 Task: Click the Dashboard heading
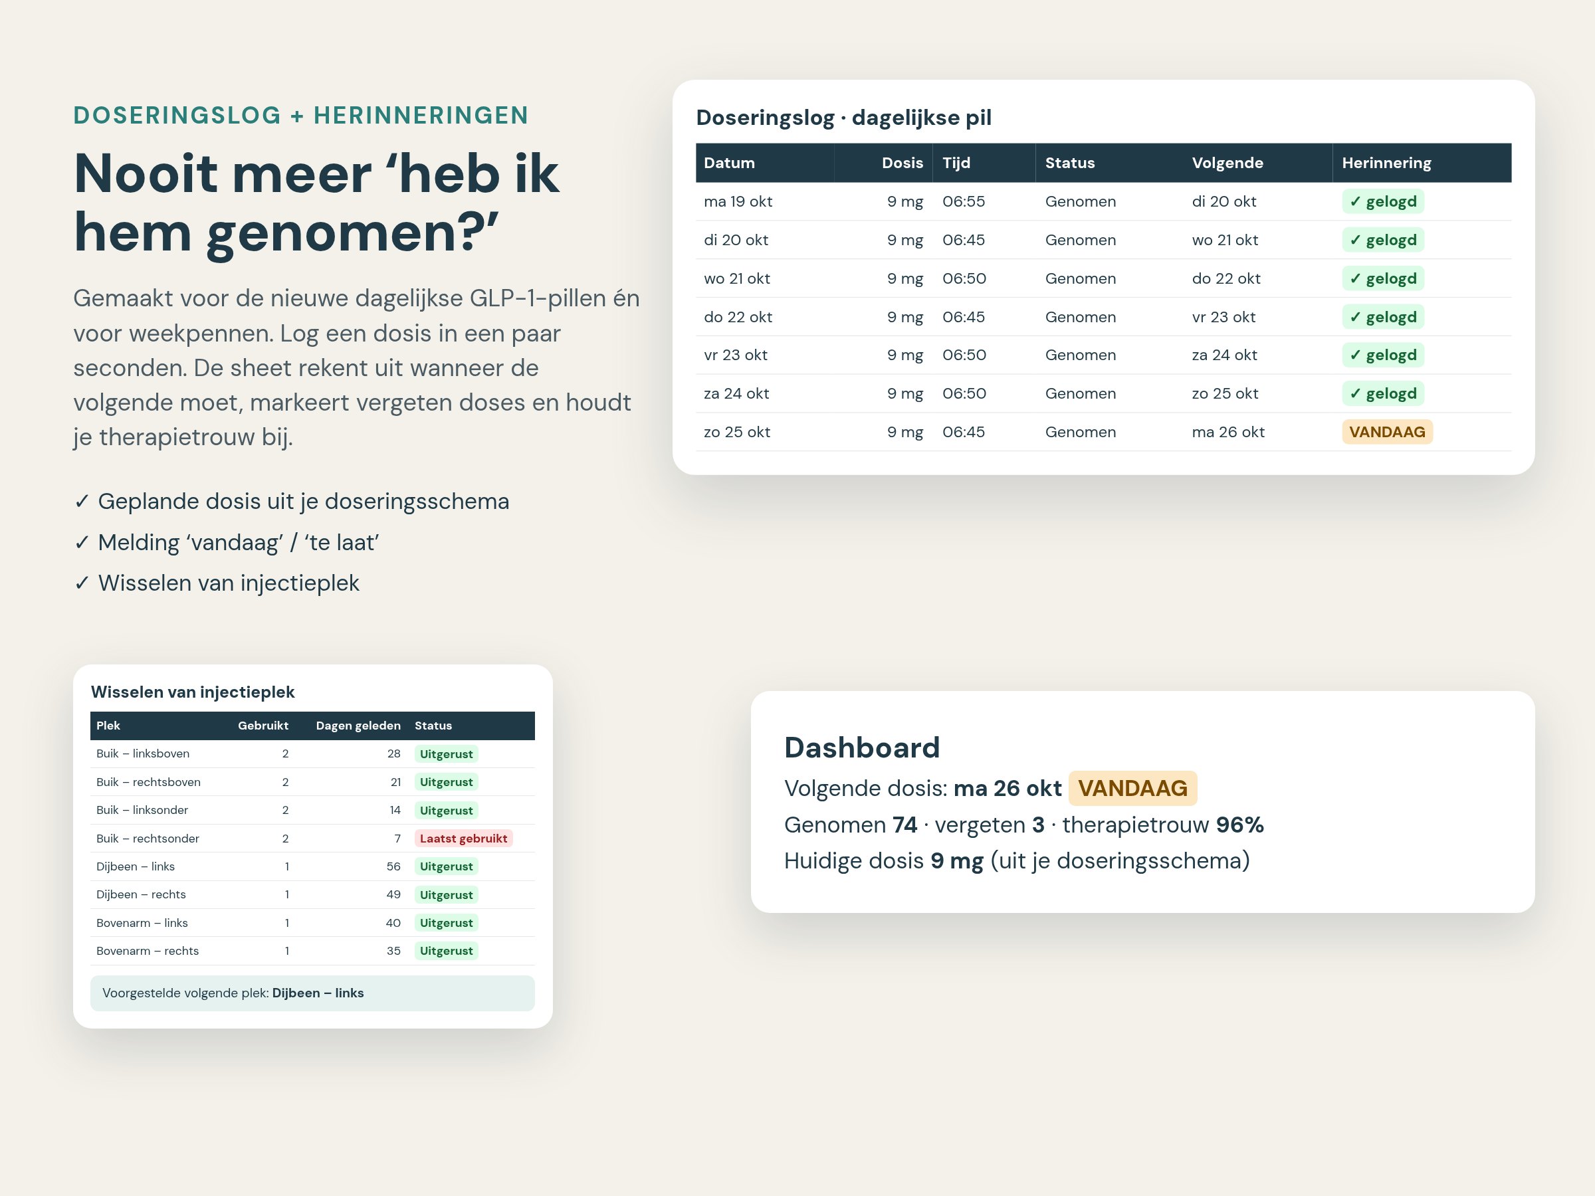[862, 747]
